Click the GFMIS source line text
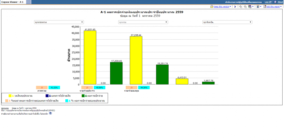The image size is (284, 140). 28,110
